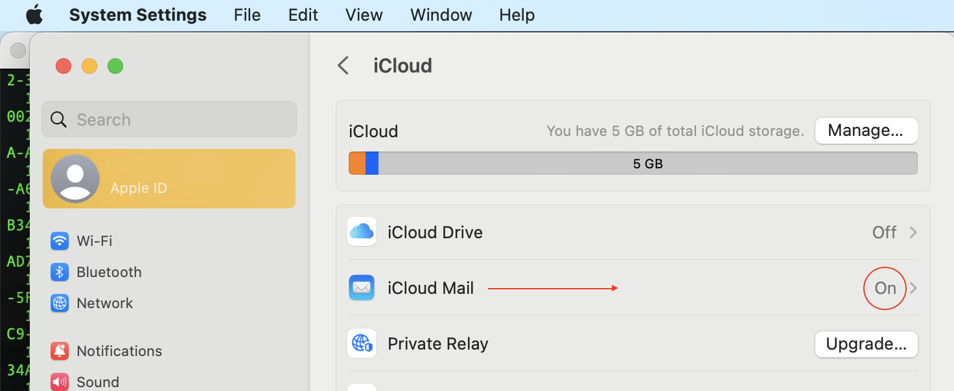Viewport: 954px width, 391px height.
Task: Click the Wi-Fi icon in sidebar
Action: coord(60,241)
